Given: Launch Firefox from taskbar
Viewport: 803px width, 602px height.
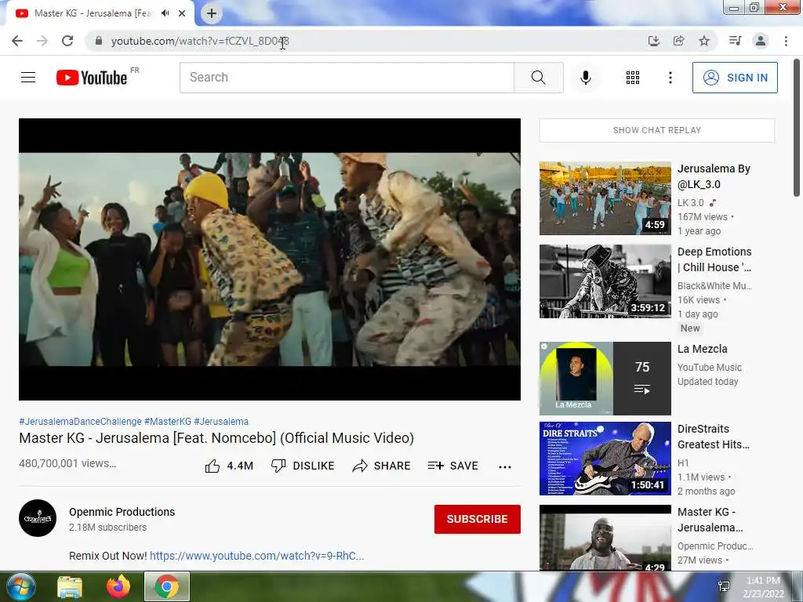Looking at the screenshot, I should click(x=118, y=586).
